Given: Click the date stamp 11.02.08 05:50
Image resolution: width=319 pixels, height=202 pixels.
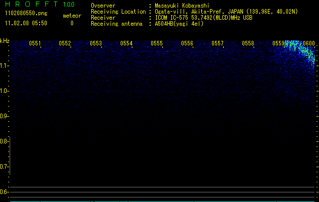Looking at the screenshot, I should coord(26,23).
